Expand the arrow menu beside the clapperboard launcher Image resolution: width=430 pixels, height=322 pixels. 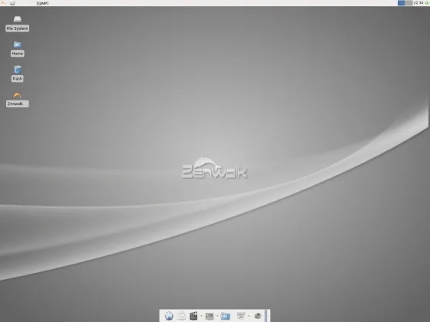pyautogui.click(x=201, y=316)
